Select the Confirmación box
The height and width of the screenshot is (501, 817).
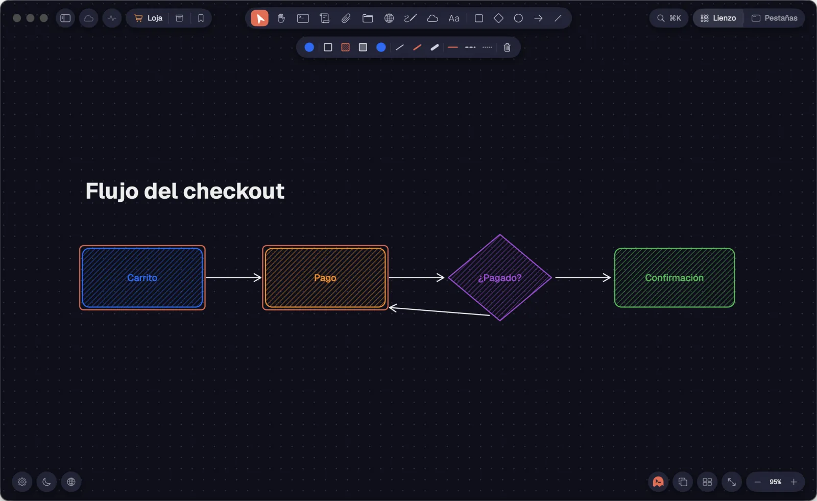[x=675, y=278]
